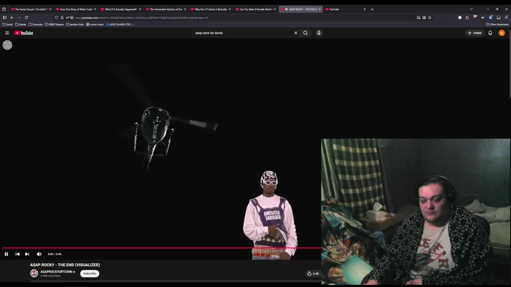
Task: Pause the video playback
Action: [x=6, y=254]
